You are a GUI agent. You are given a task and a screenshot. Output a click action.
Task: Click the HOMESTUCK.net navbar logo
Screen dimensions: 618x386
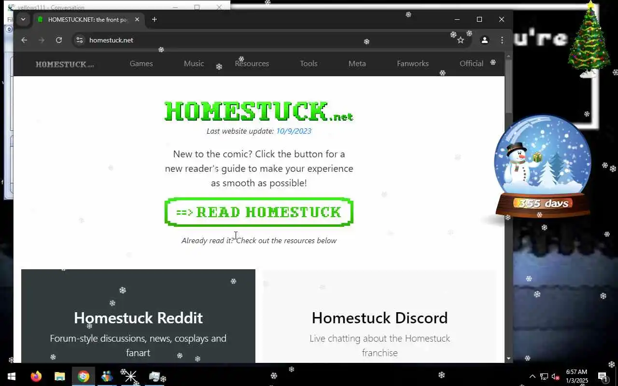(65, 64)
